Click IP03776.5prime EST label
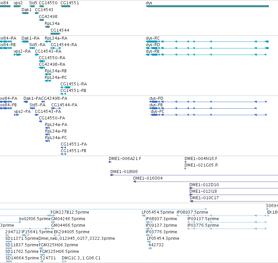The image size is (278, 263). [203, 225]
